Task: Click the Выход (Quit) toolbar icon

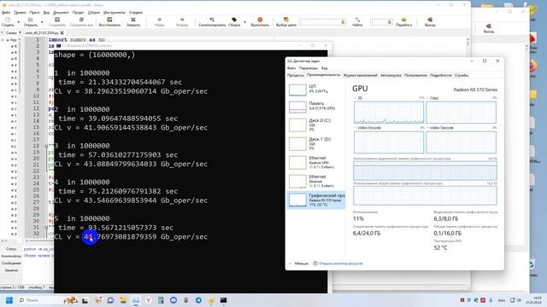Action: click(430, 22)
